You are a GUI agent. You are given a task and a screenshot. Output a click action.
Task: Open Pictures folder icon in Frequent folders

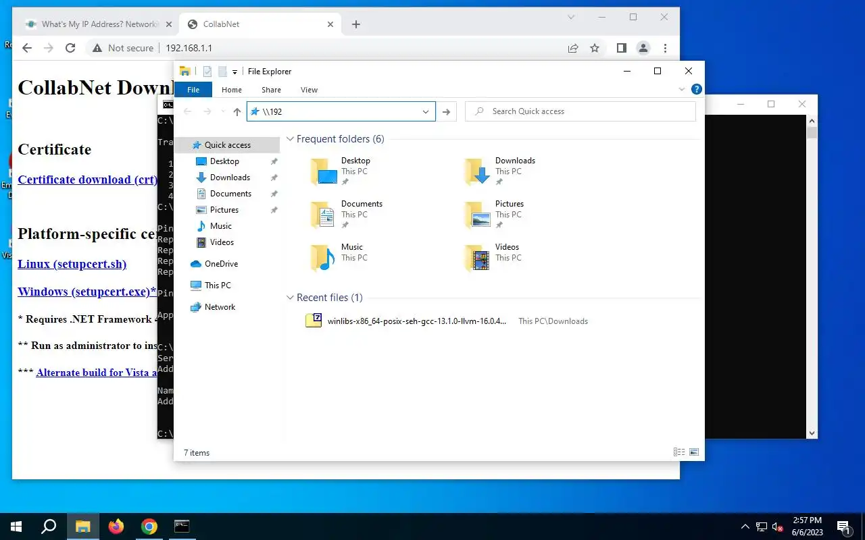[x=478, y=215]
